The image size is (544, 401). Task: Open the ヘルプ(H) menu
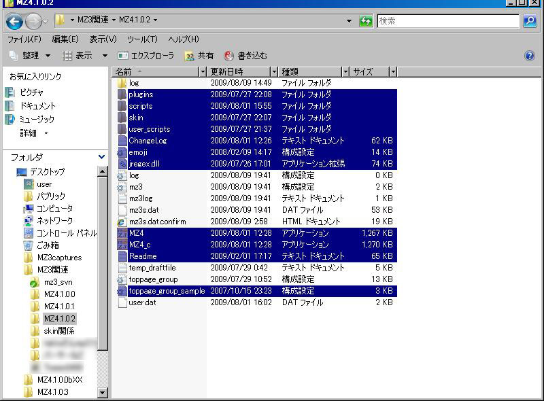click(x=184, y=39)
